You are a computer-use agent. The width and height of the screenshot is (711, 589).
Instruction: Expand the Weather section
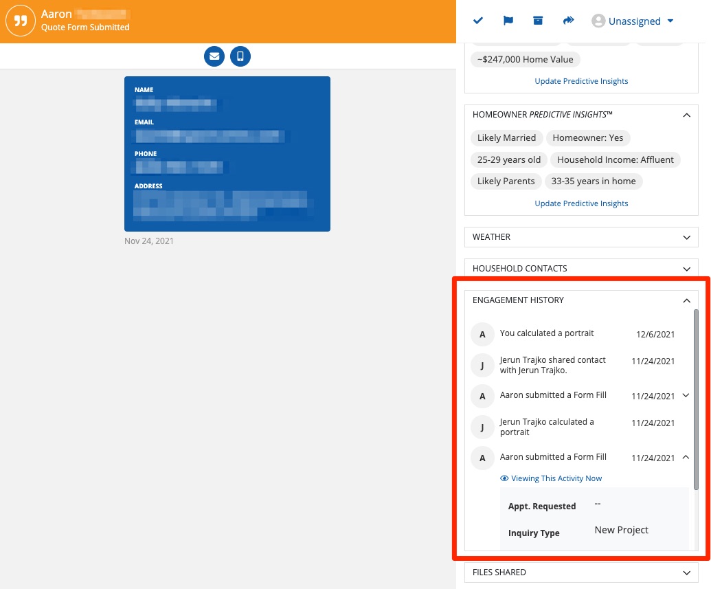[686, 237]
